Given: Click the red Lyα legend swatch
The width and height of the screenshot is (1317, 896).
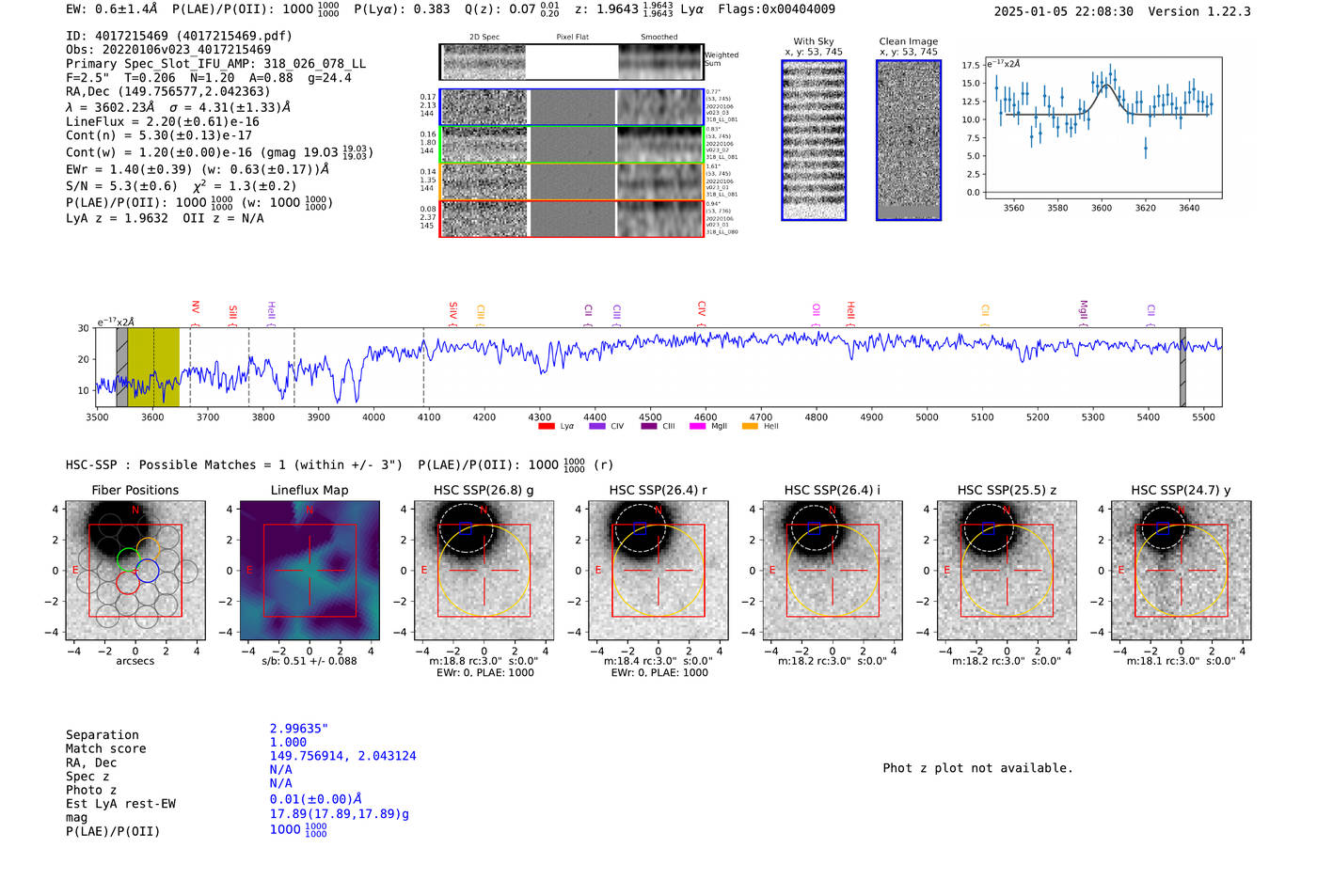Looking at the screenshot, I should 547,426.
